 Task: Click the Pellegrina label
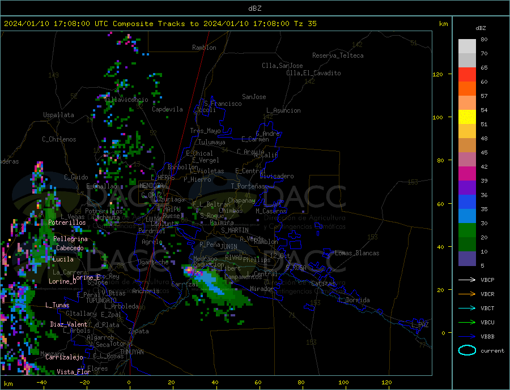point(70,239)
